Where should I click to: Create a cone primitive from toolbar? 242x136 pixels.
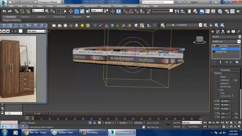point(76,25)
